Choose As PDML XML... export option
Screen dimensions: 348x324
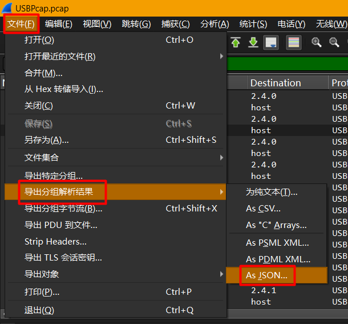click(277, 259)
